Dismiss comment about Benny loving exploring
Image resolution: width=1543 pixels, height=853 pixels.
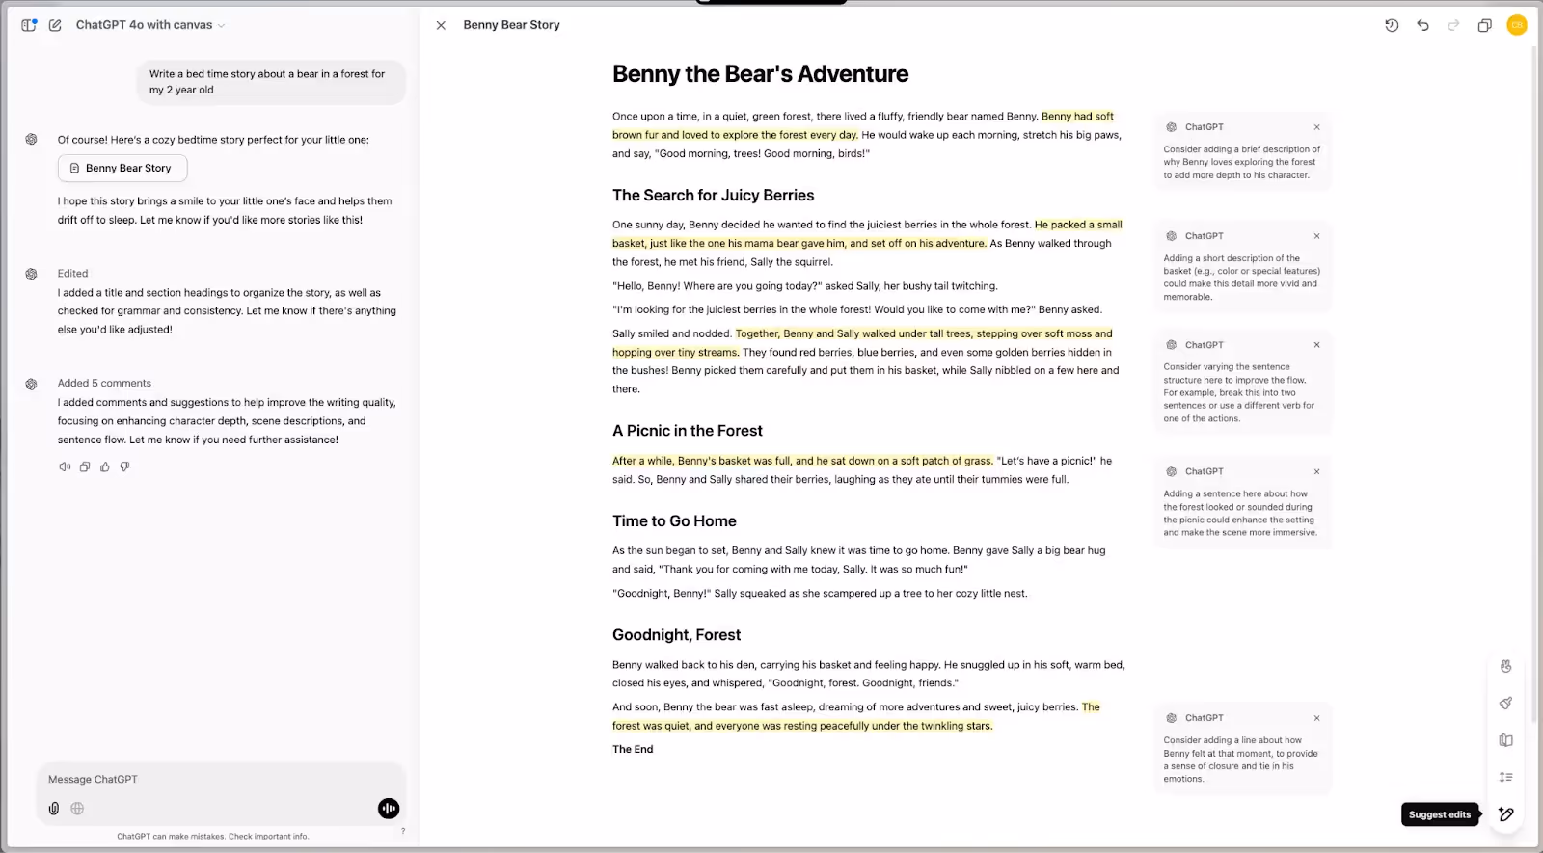(1316, 127)
